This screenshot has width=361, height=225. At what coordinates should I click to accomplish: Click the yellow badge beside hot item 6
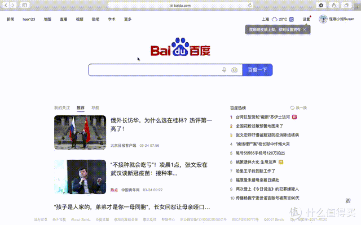(281, 162)
